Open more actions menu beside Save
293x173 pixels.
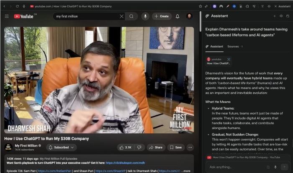coord(190,147)
